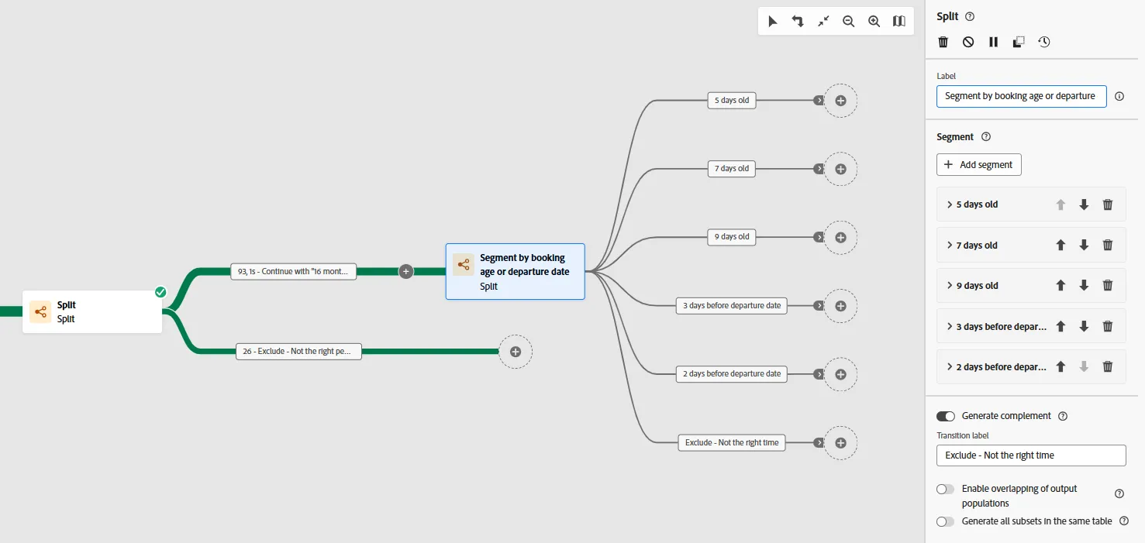Turn on Generate all subsets in same table
This screenshot has width=1145, height=543.
pos(946,521)
